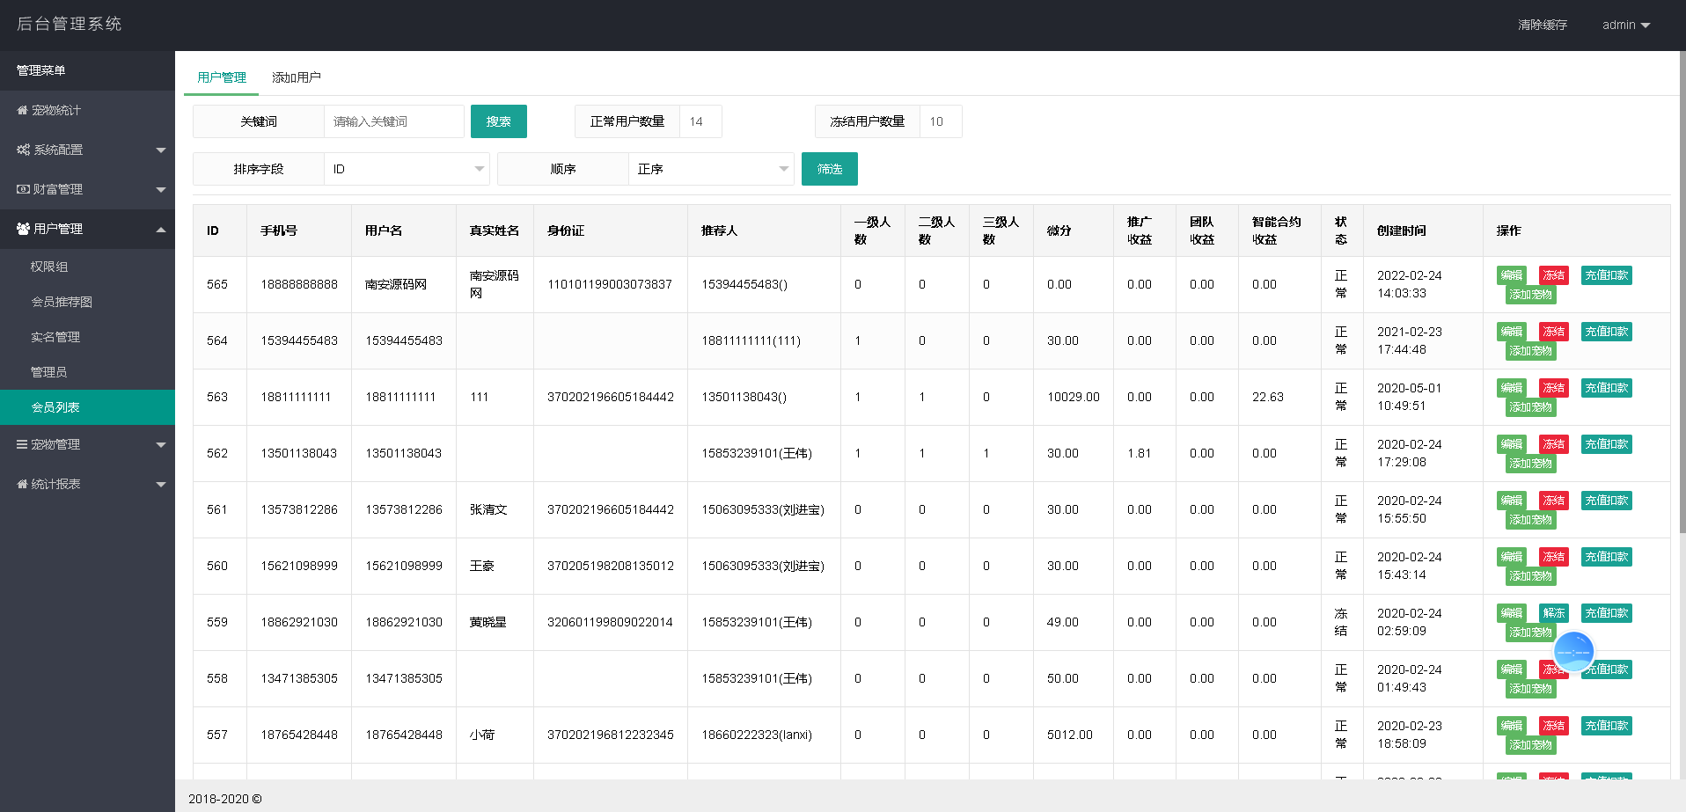1686x812 pixels.
Task: Click into the 请输入关键词 search field
Action: point(394,121)
